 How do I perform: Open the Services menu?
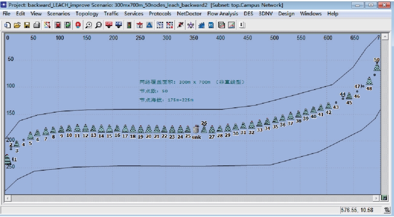(x=134, y=14)
